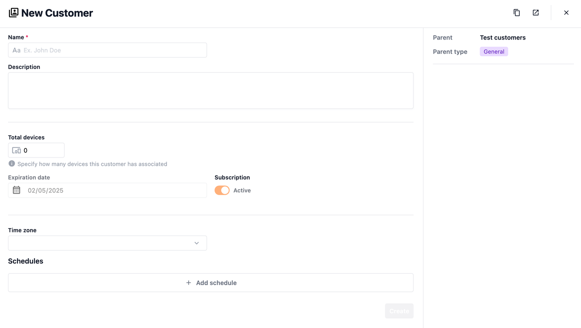The height and width of the screenshot is (328, 581).
Task: Click the Test customers parent link
Action: pyautogui.click(x=503, y=38)
